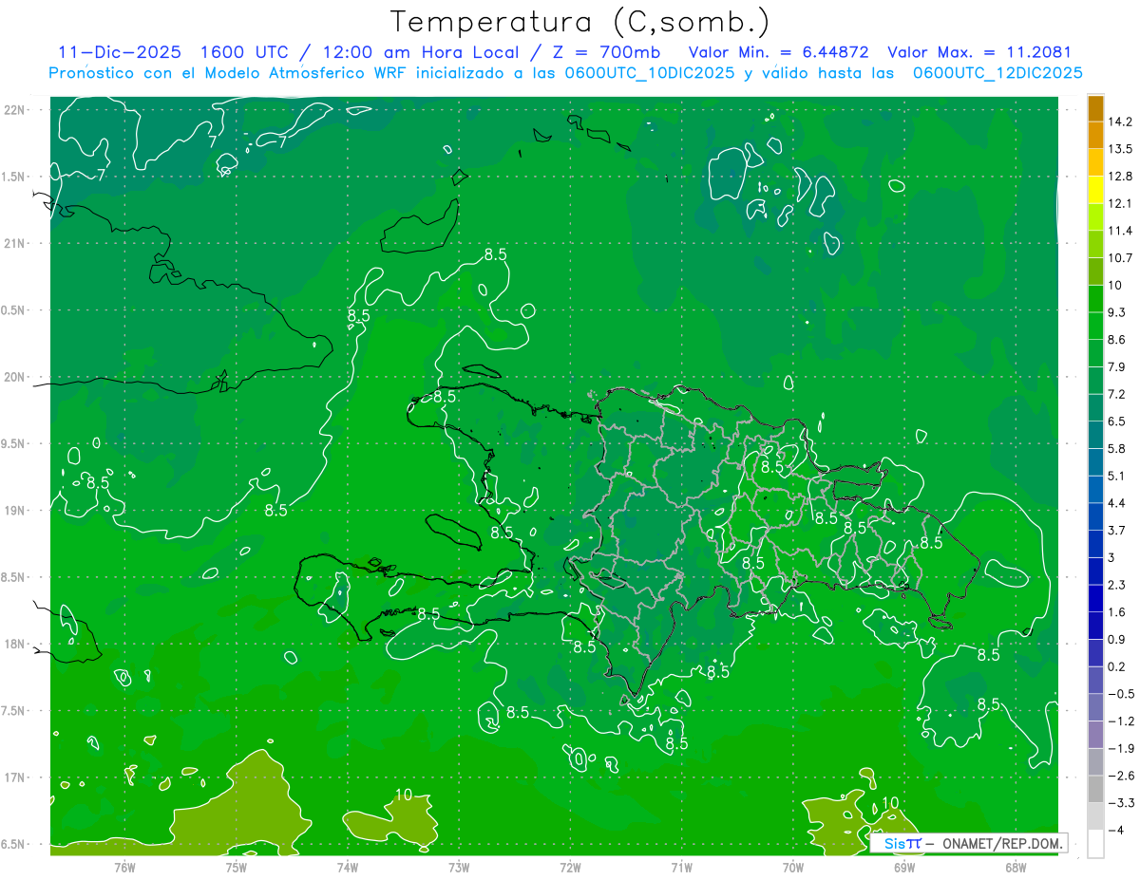Pick the yellow swatch between 12.8 and 12.1

coord(1095,190)
